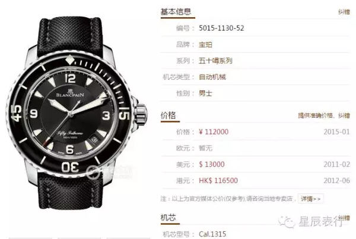Open the 五十噚系列 series link

pos(215,61)
